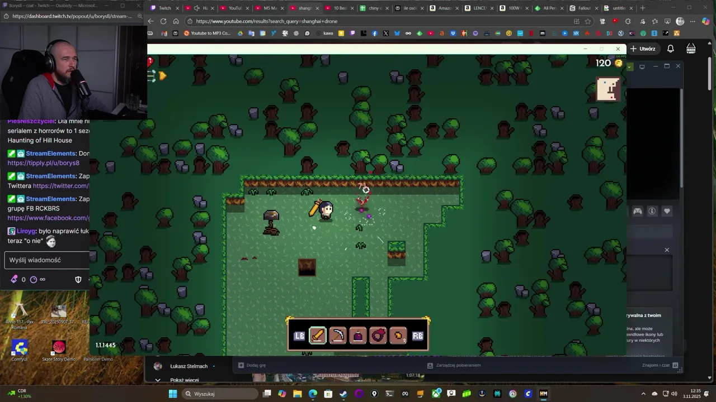Switch to the shanghai search tab

coord(305,8)
